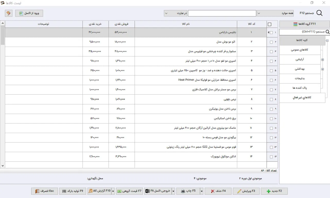Click the exit door icon for Esc انصراف

pos(37,191)
